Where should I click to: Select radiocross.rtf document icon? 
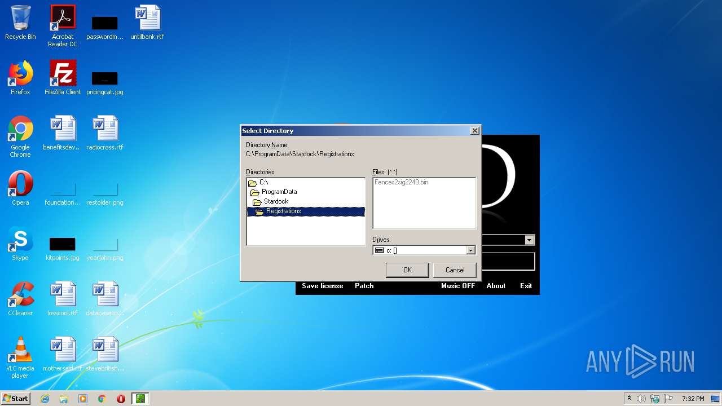(105, 133)
